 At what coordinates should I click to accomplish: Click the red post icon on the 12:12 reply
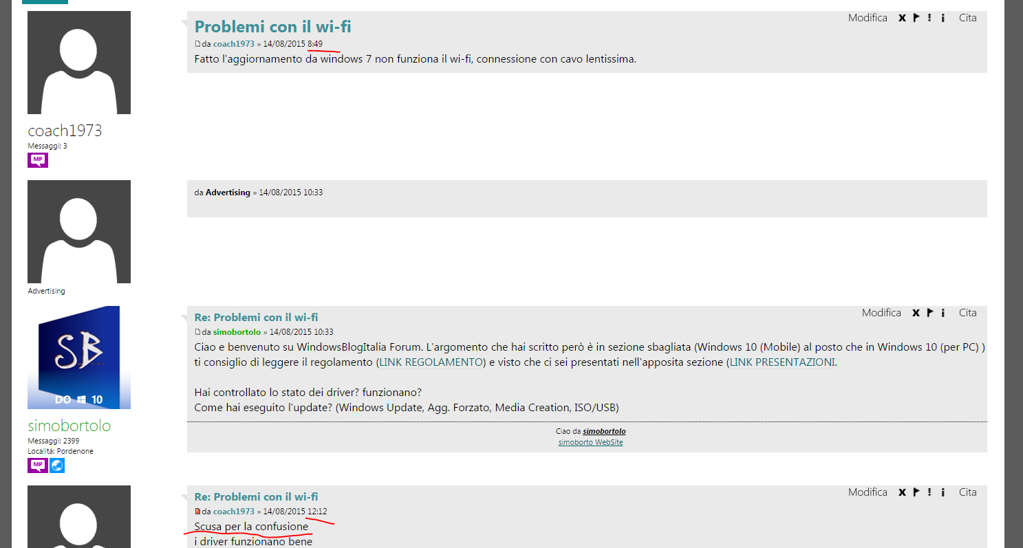(197, 512)
